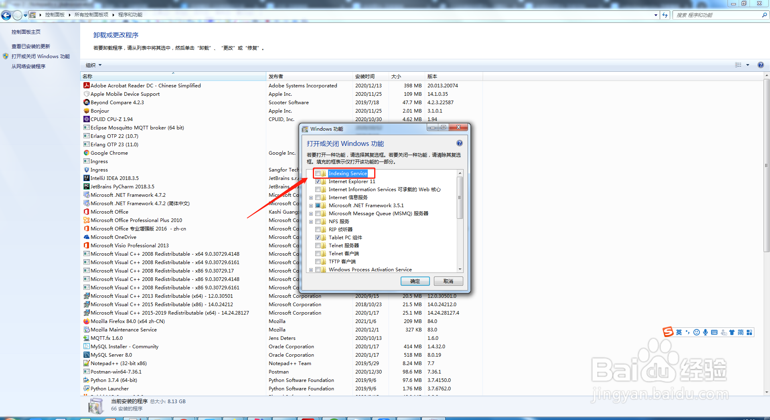Screen dimensions: 770x420
Task: Click the Microsoft Office Professional Plus 2010 icon
Action: pyautogui.click(x=86, y=220)
